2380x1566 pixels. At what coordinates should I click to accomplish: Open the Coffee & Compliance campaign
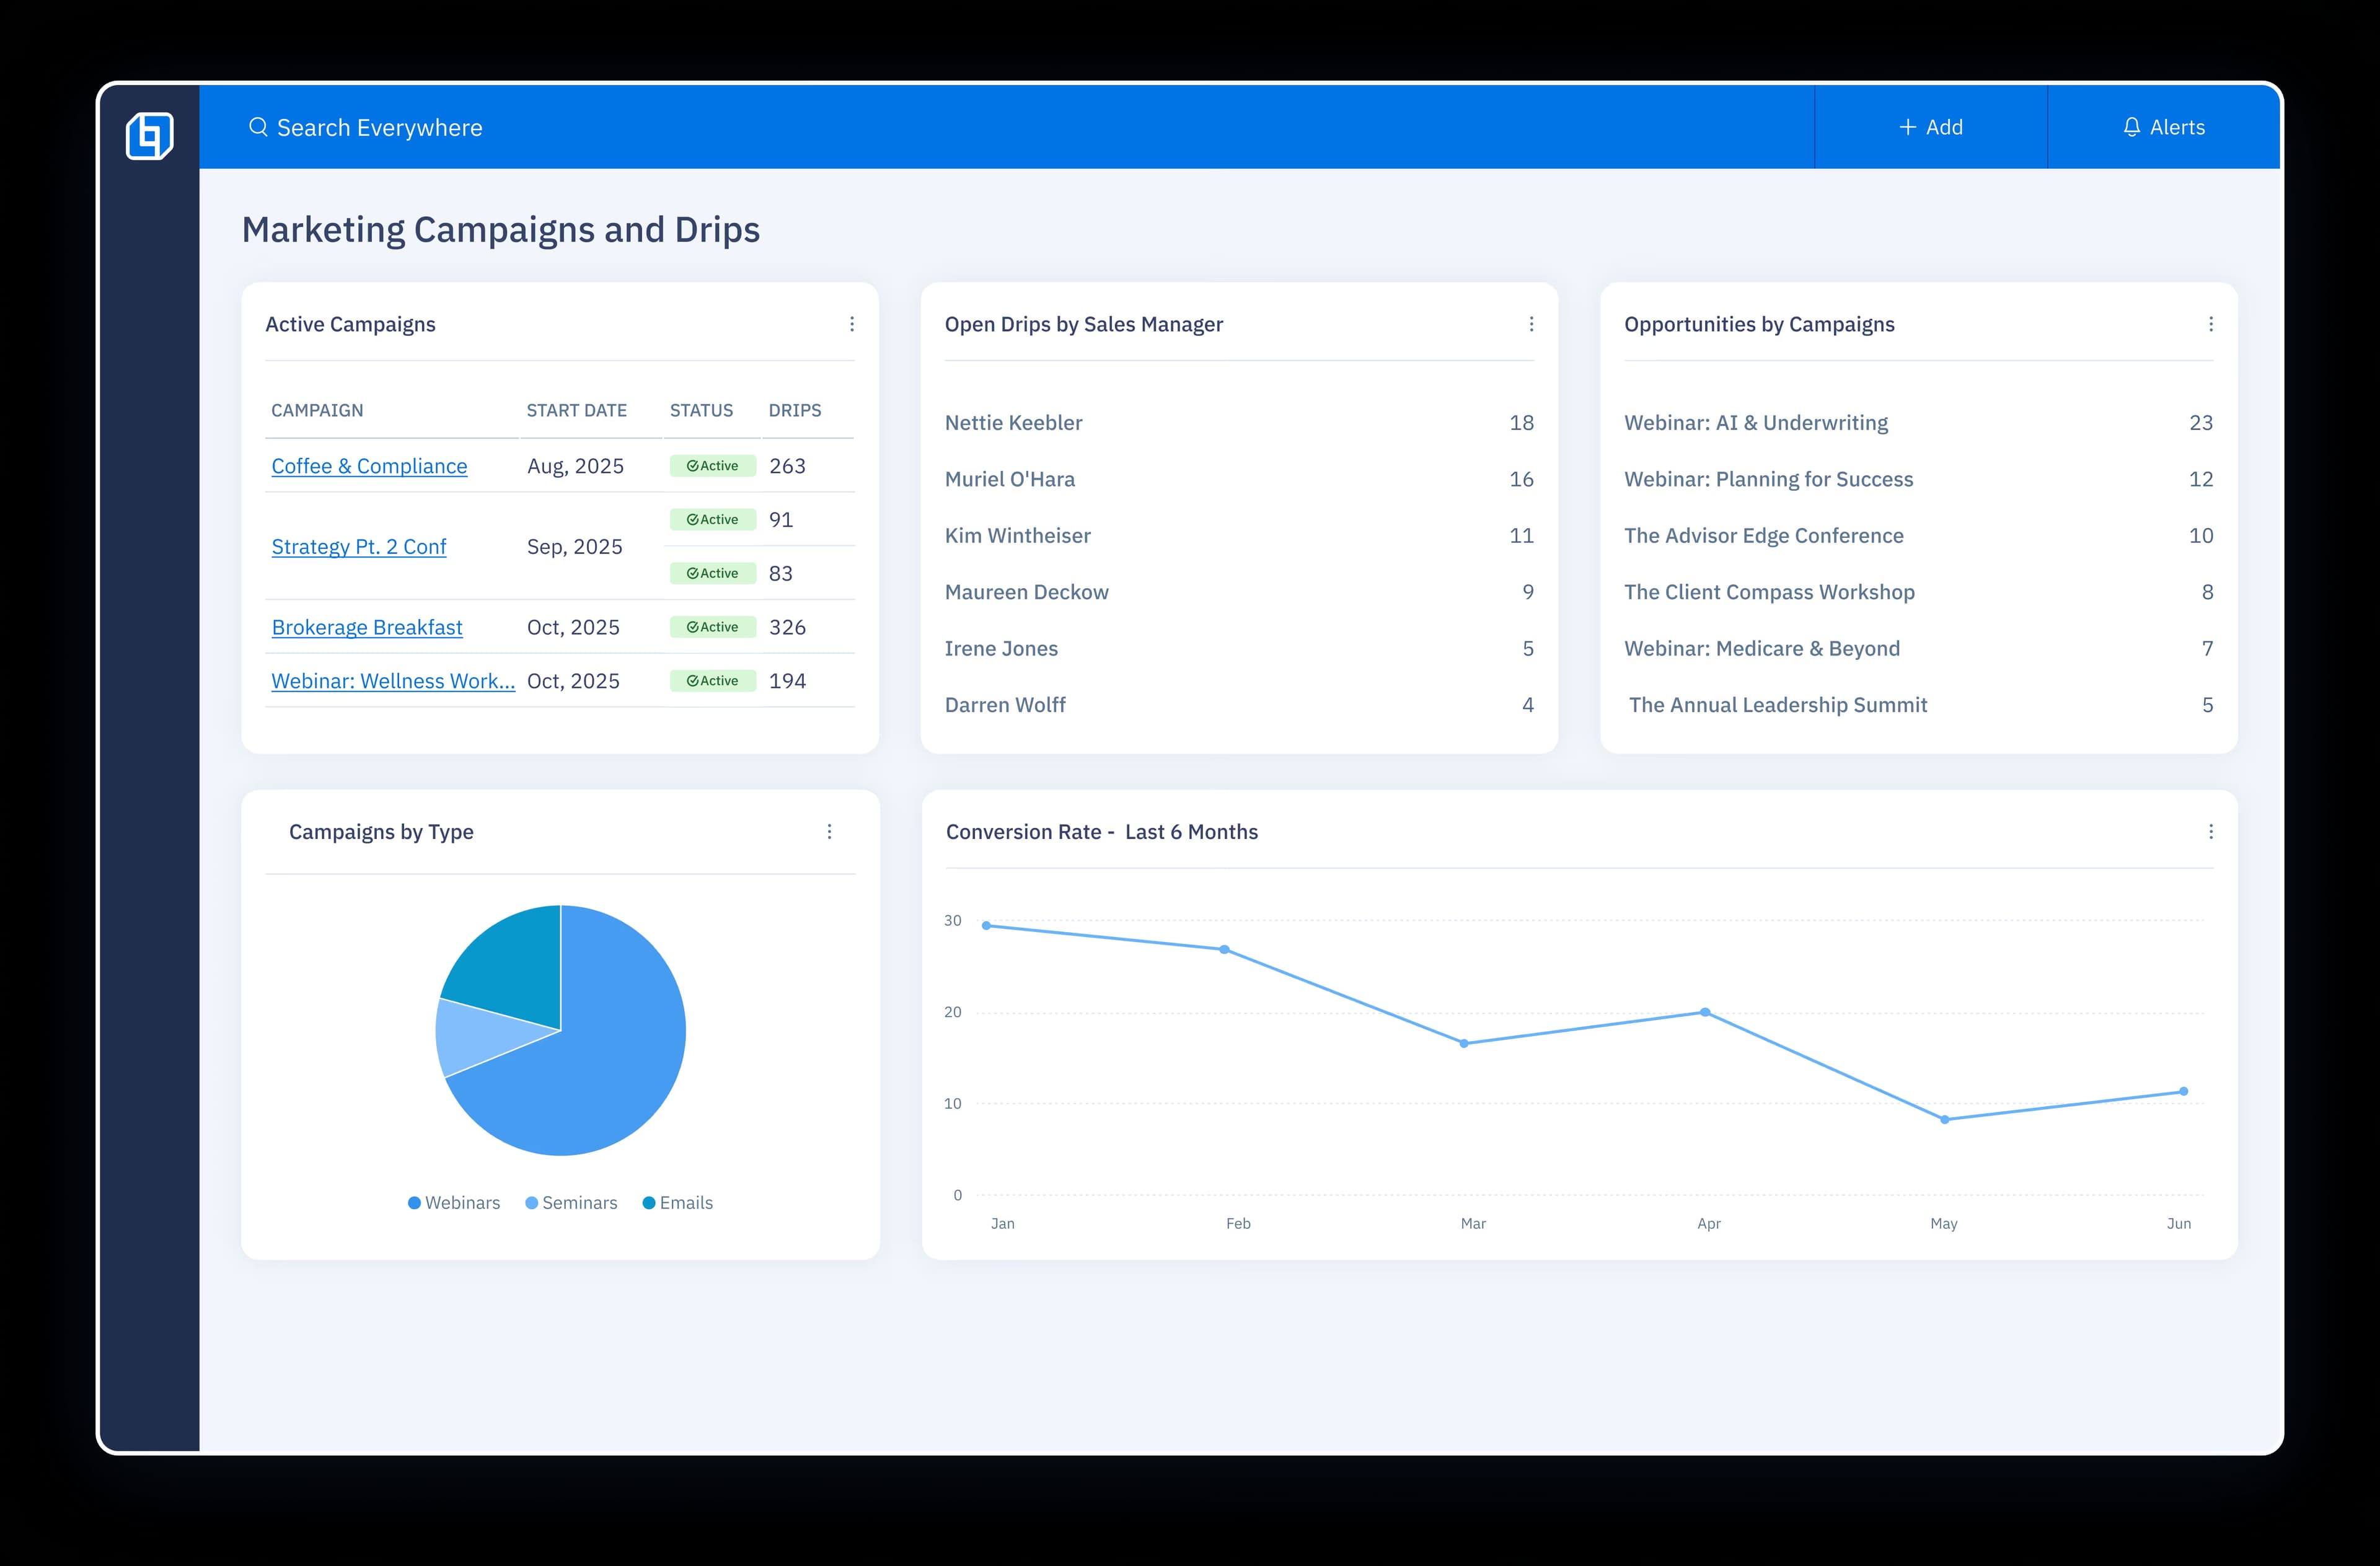(x=369, y=465)
